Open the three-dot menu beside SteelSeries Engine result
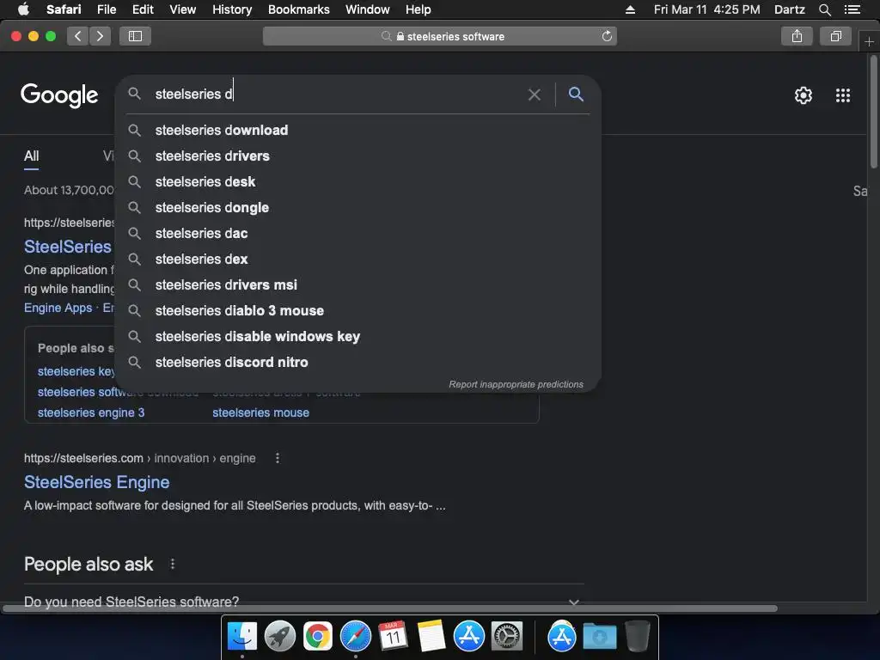The height and width of the screenshot is (660, 880). (x=278, y=458)
